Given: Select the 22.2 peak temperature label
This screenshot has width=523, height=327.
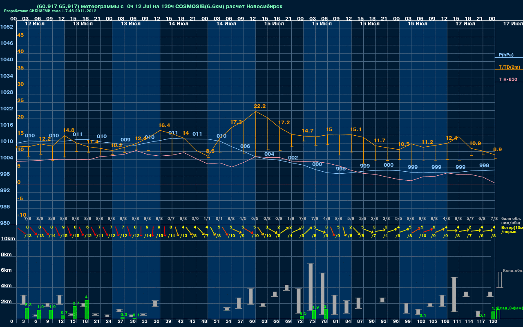Looking at the screenshot, I should coord(260,106).
